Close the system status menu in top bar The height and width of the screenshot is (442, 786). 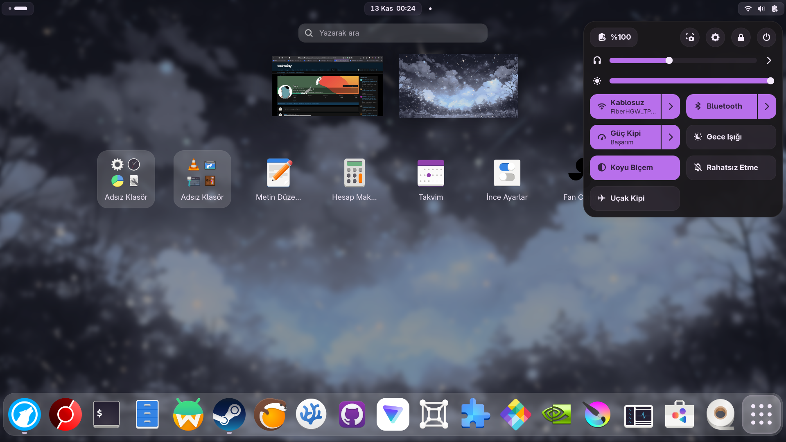coord(761,8)
